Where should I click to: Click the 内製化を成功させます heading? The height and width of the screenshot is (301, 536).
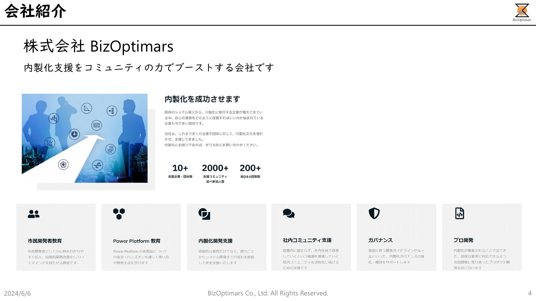pyautogui.click(x=202, y=99)
